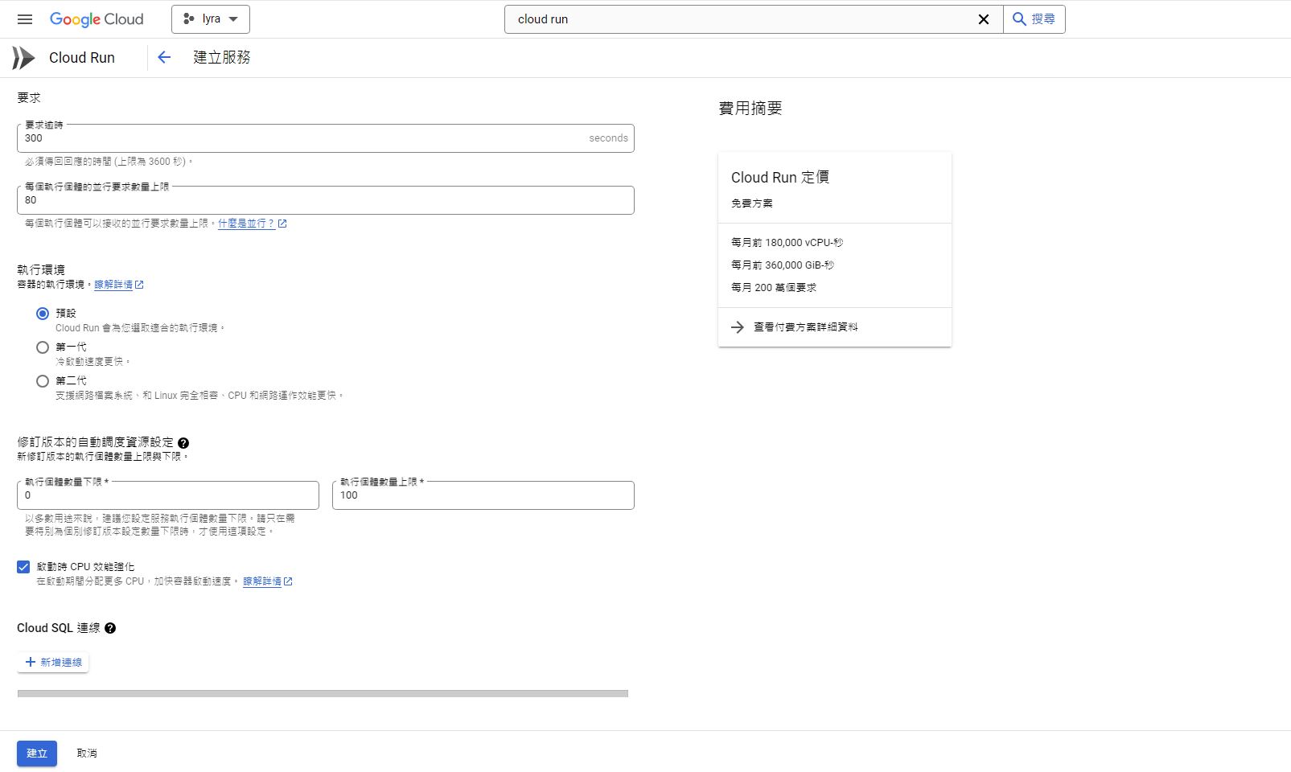Click the Cloud Run title text
The image size is (1291, 772).
(82, 58)
